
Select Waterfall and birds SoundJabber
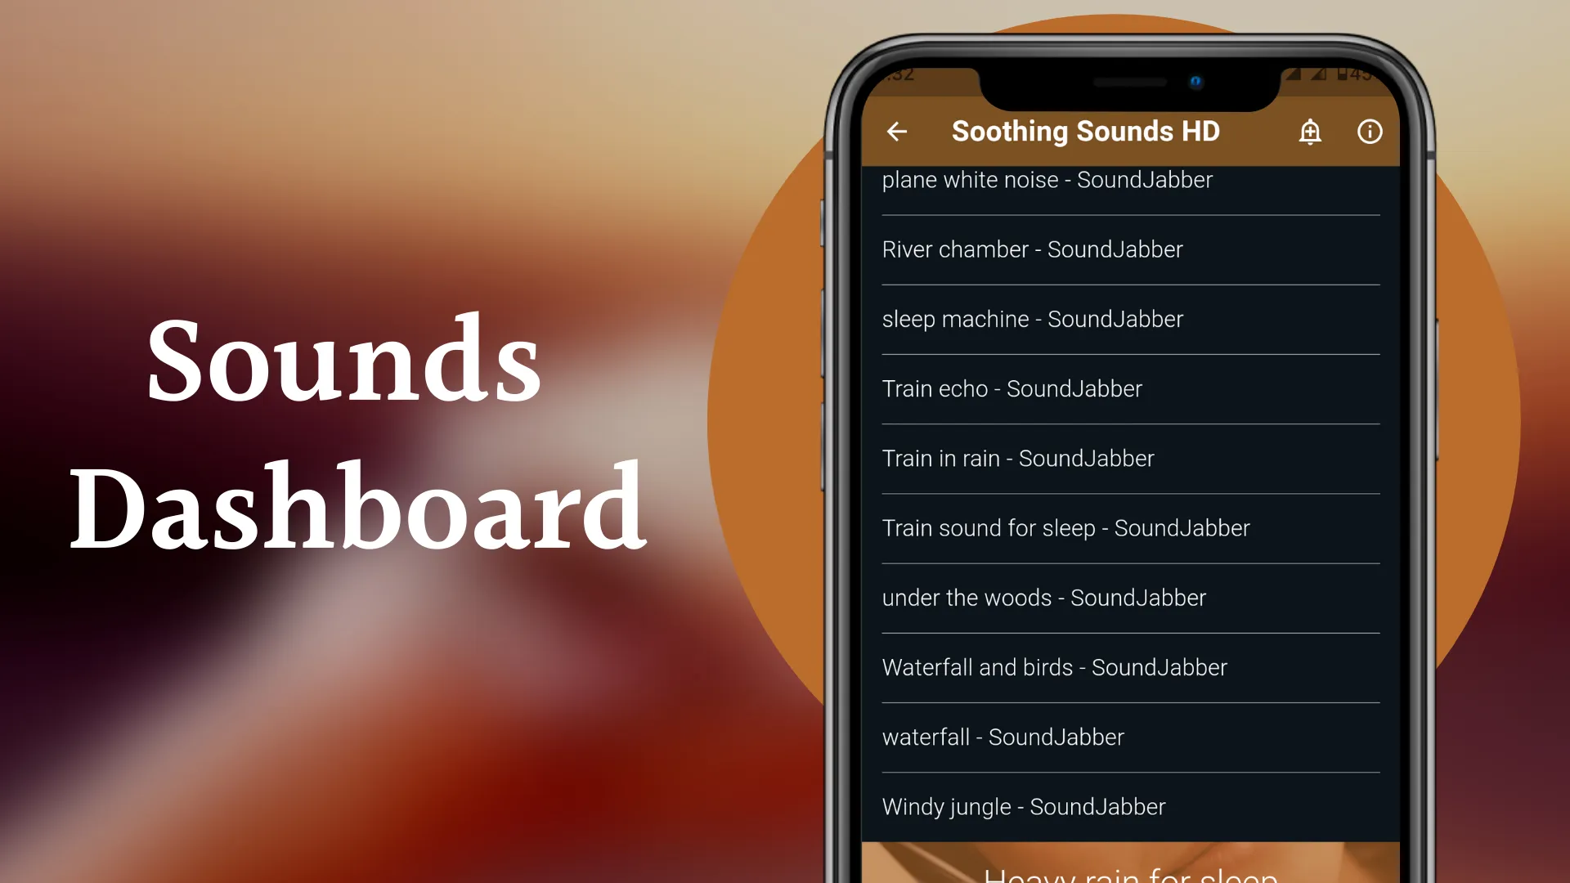tap(1055, 666)
